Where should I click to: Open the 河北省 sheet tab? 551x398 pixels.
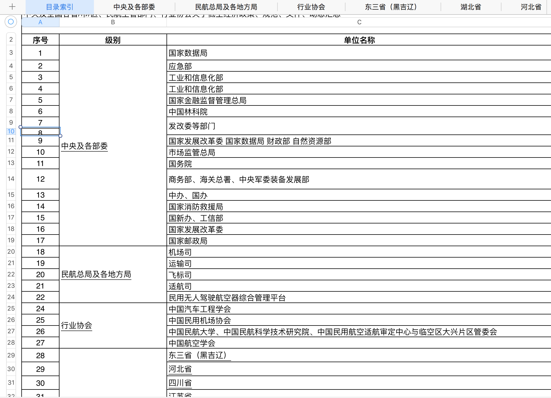coord(531,7)
